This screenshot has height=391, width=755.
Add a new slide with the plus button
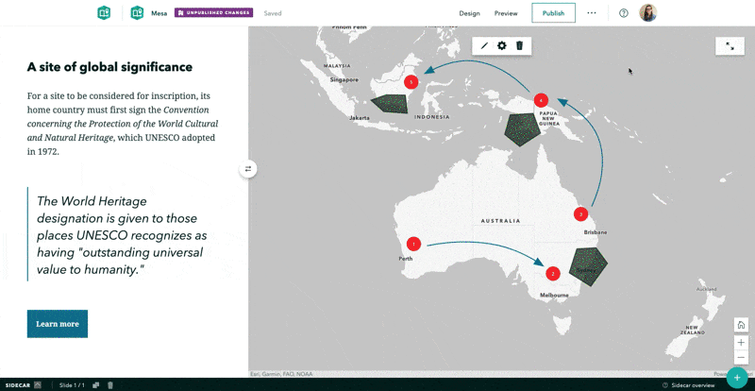(x=737, y=378)
